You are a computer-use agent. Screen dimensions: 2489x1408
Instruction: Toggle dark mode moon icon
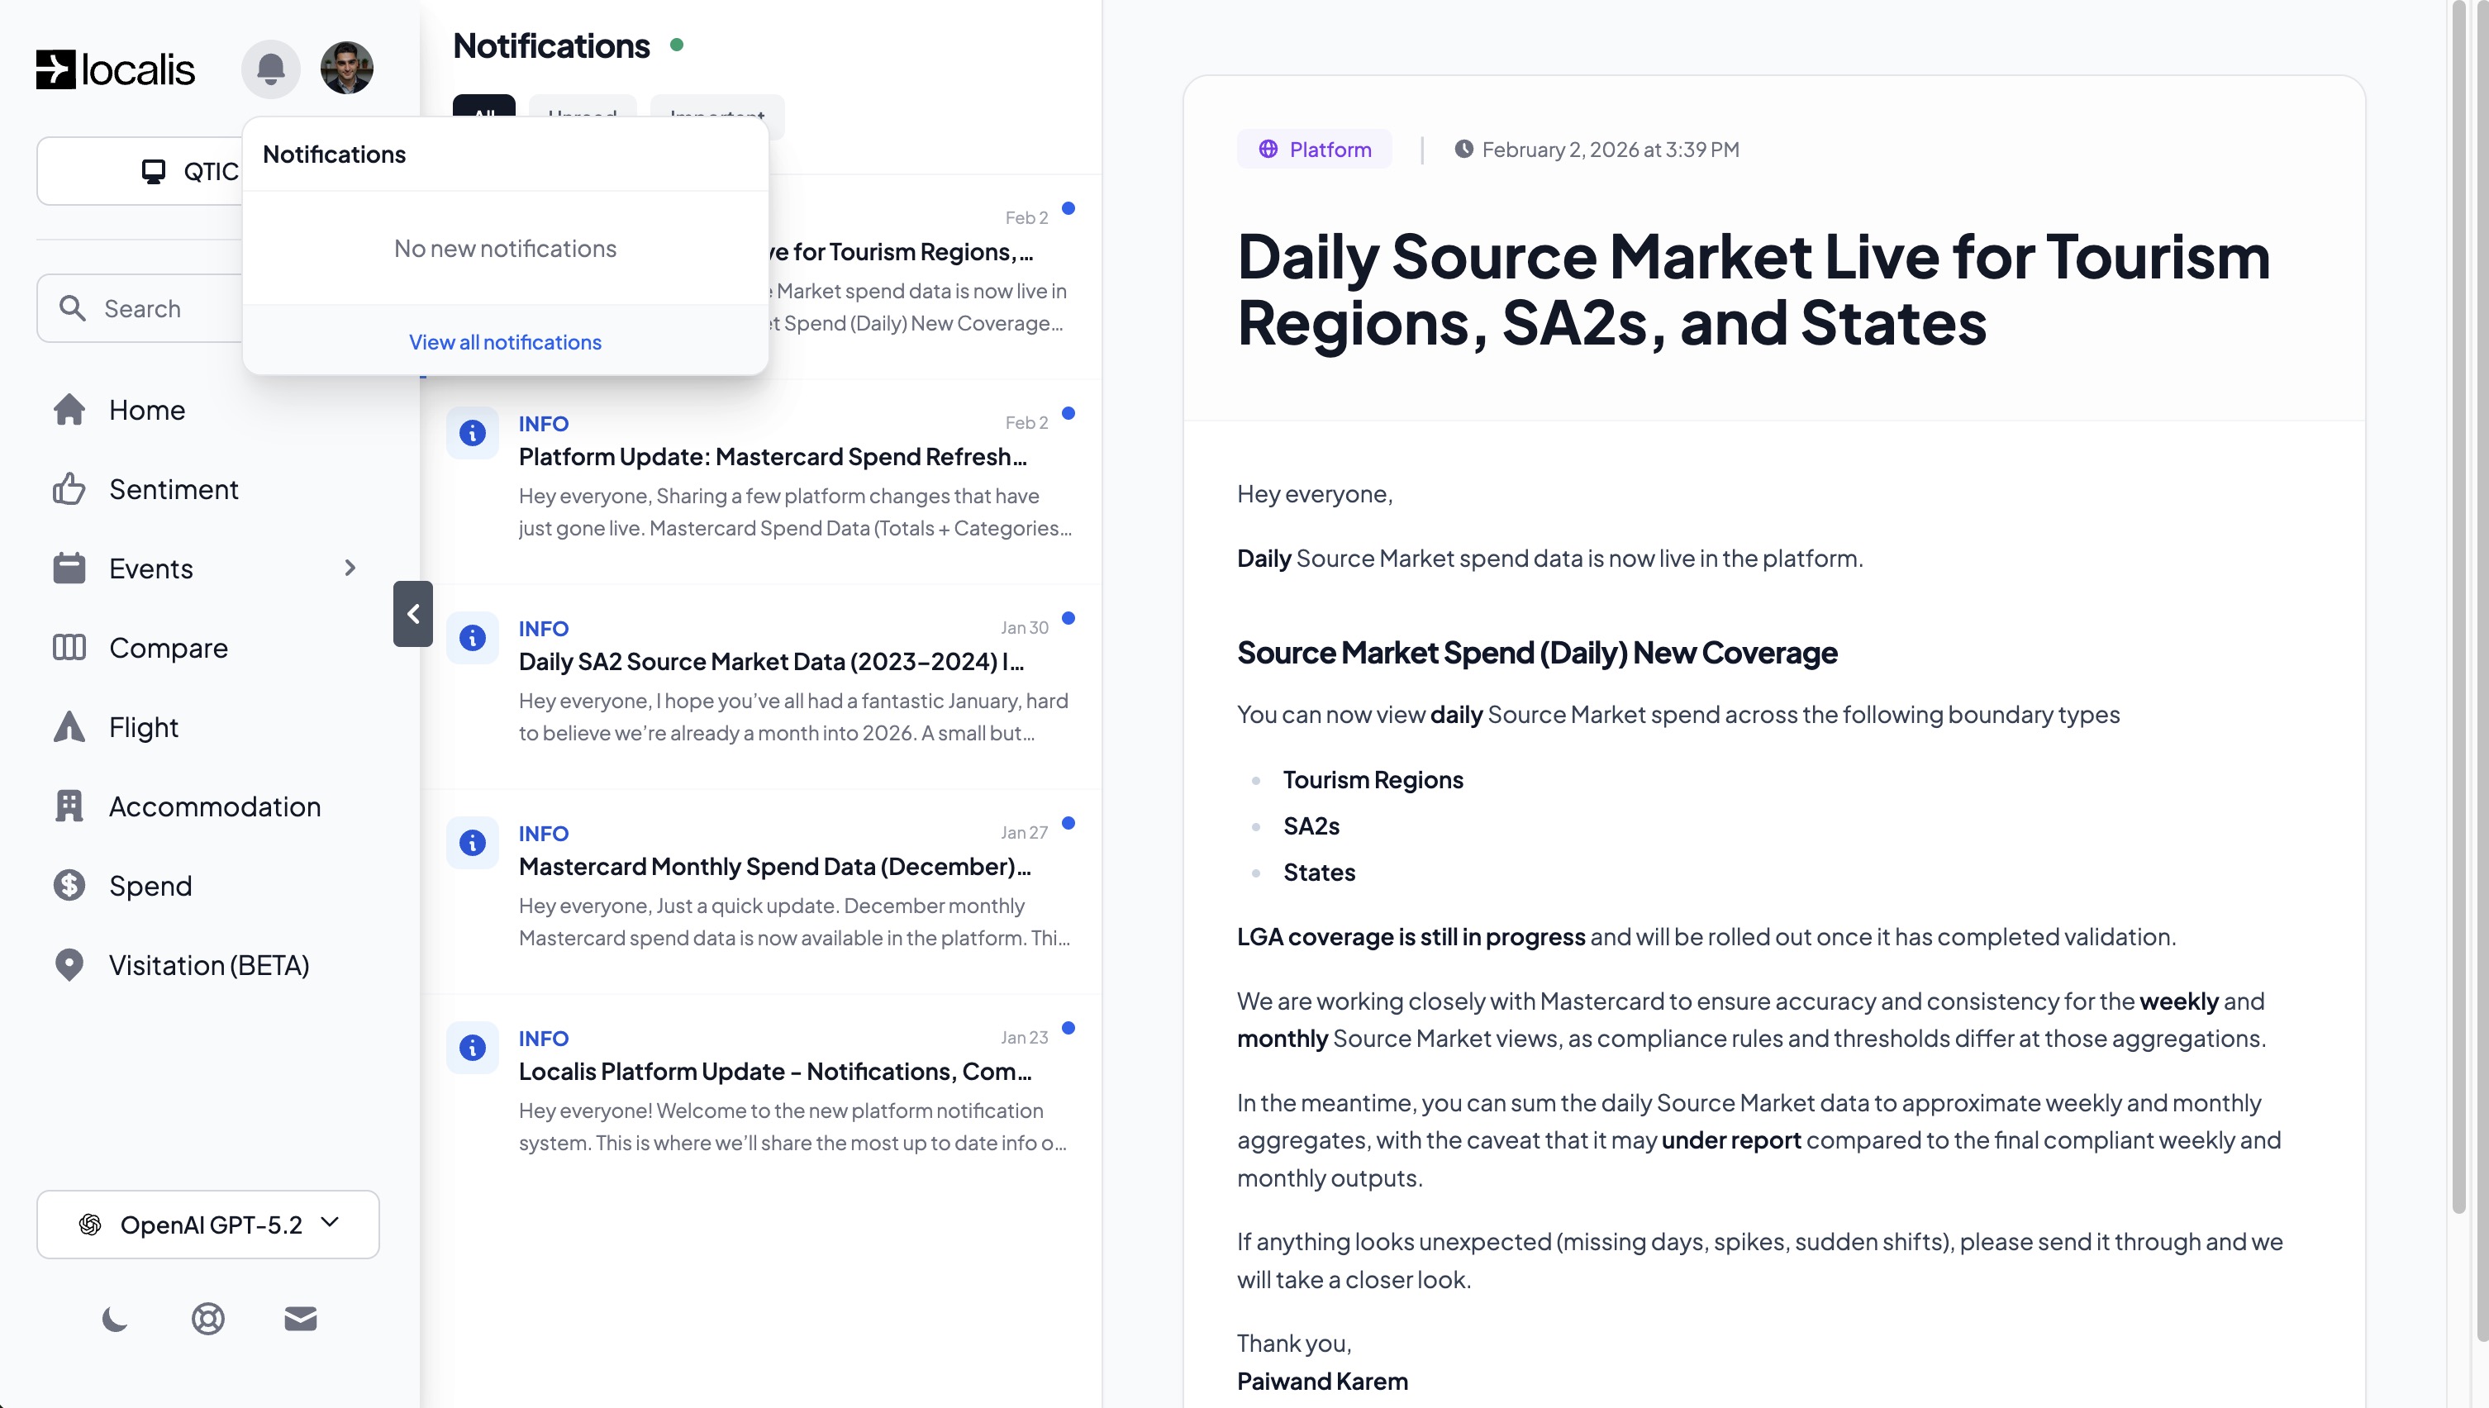pos(114,1319)
